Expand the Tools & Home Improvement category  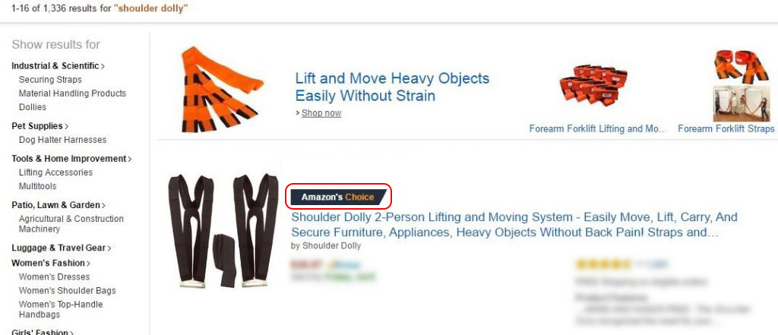[71, 159]
